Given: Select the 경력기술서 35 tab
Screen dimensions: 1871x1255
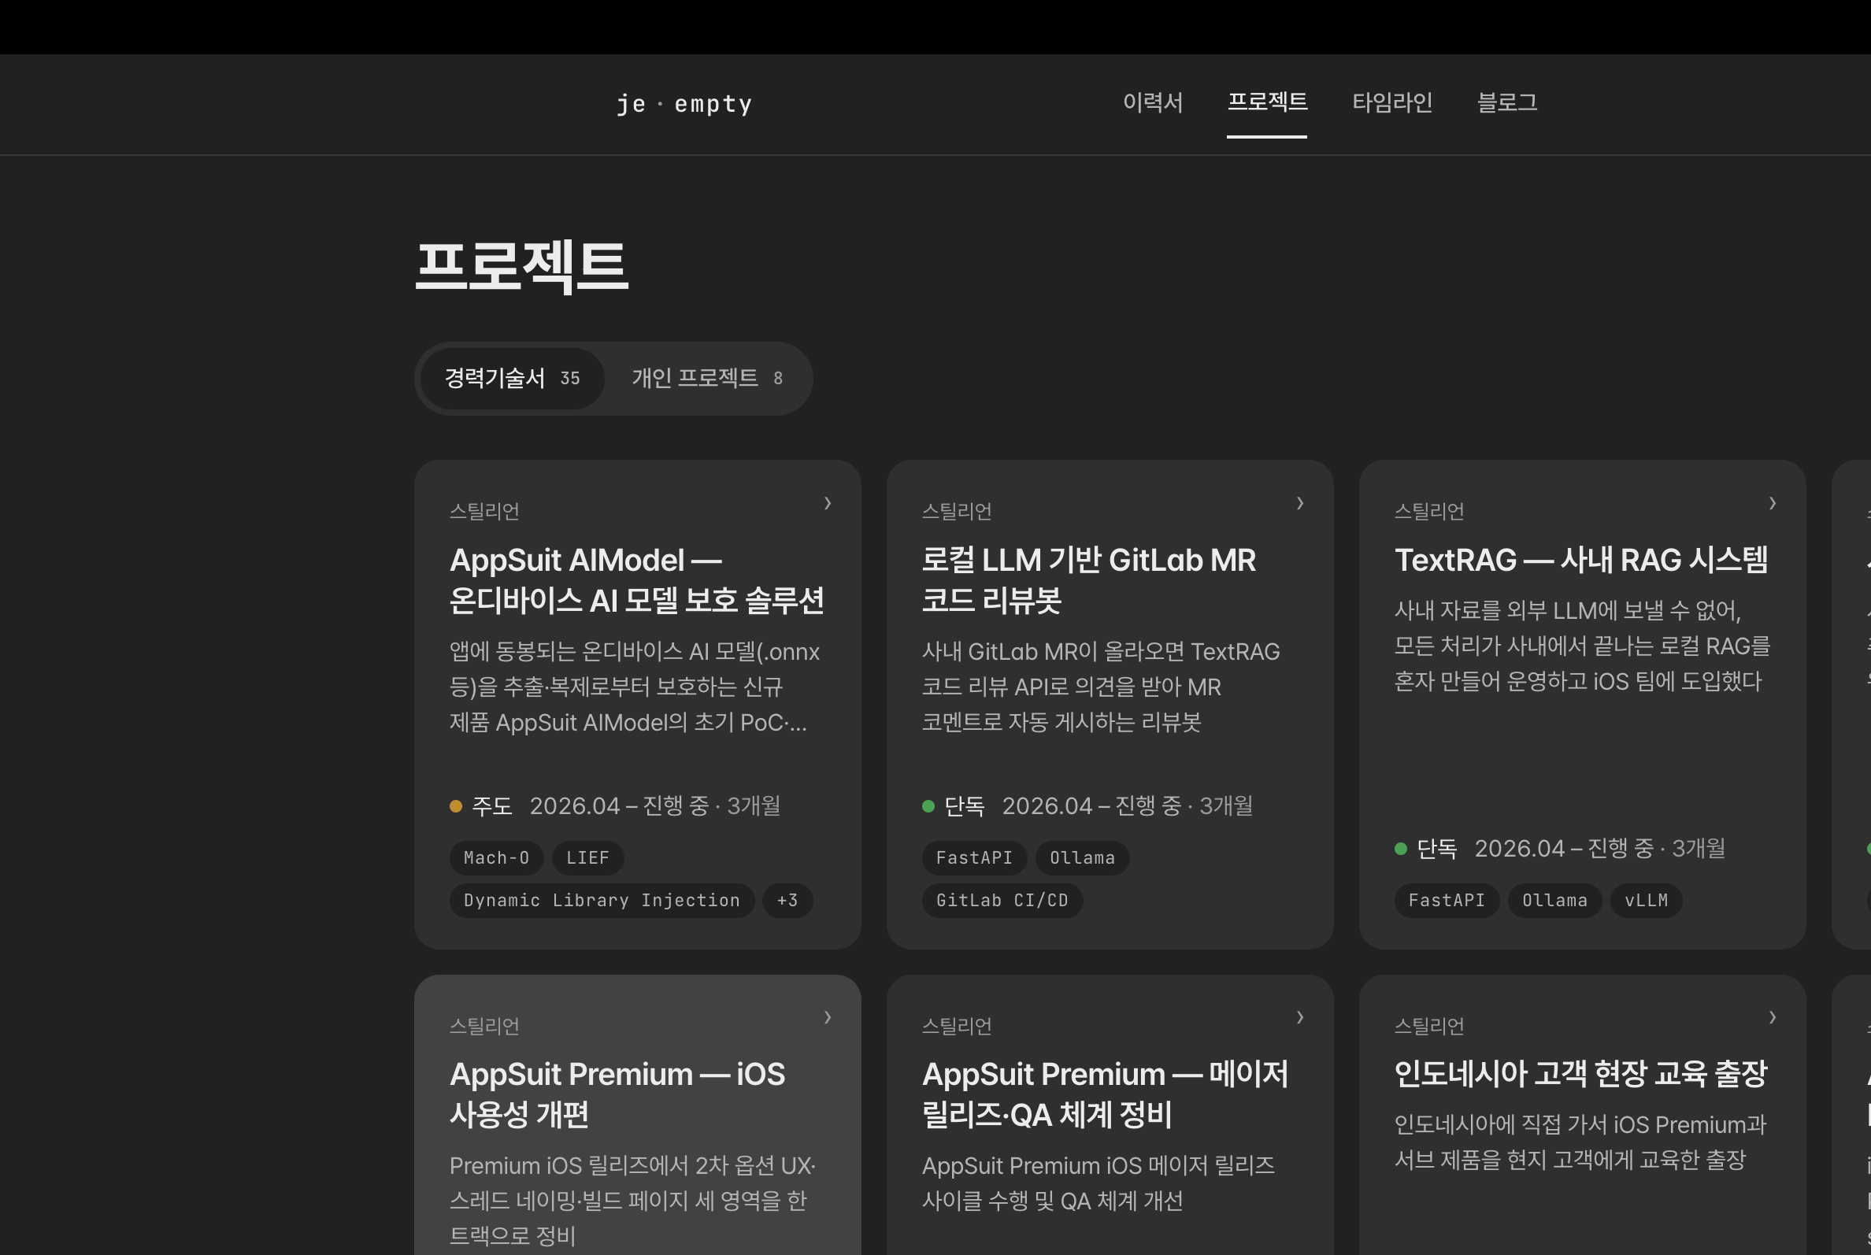Looking at the screenshot, I should (512, 379).
